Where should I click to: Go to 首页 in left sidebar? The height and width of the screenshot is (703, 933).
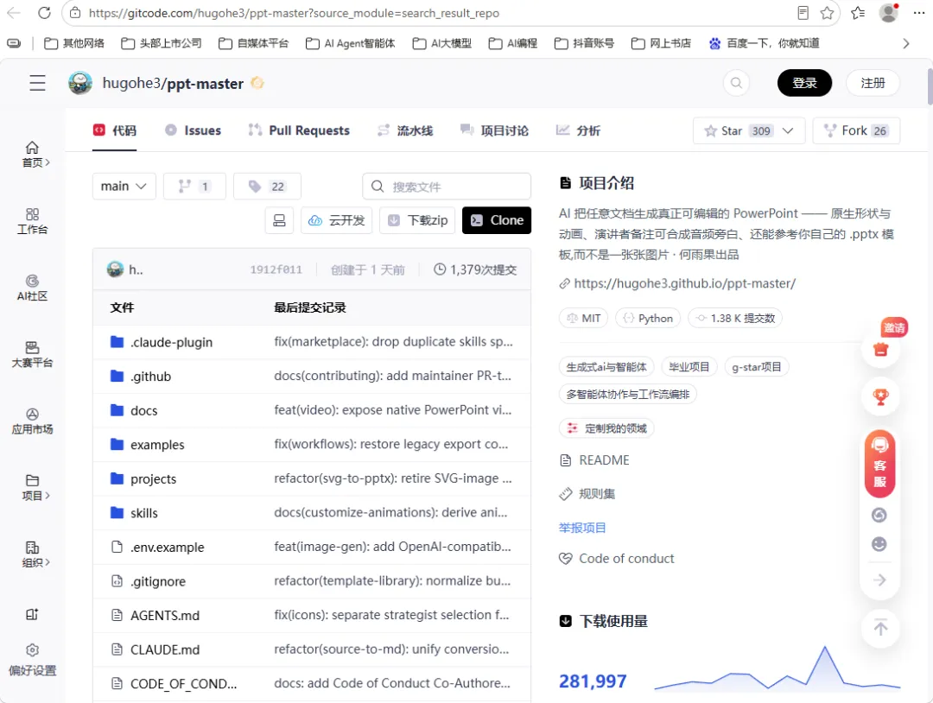coord(33,154)
